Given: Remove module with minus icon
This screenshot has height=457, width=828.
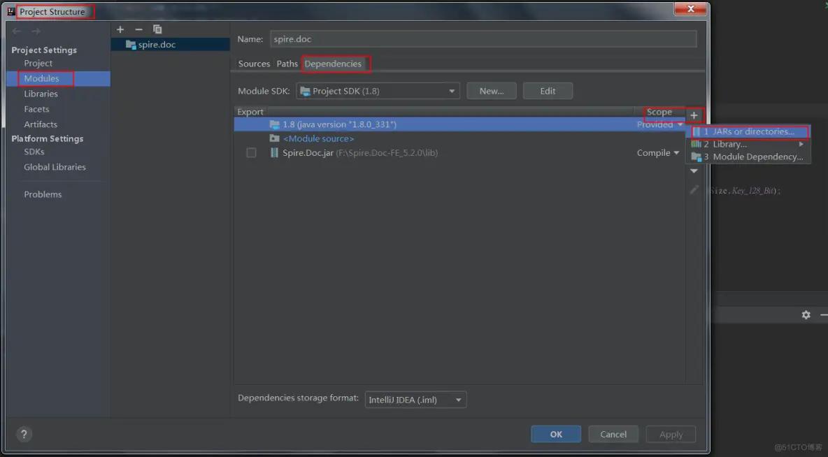Looking at the screenshot, I should pyautogui.click(x=139, y=29).
